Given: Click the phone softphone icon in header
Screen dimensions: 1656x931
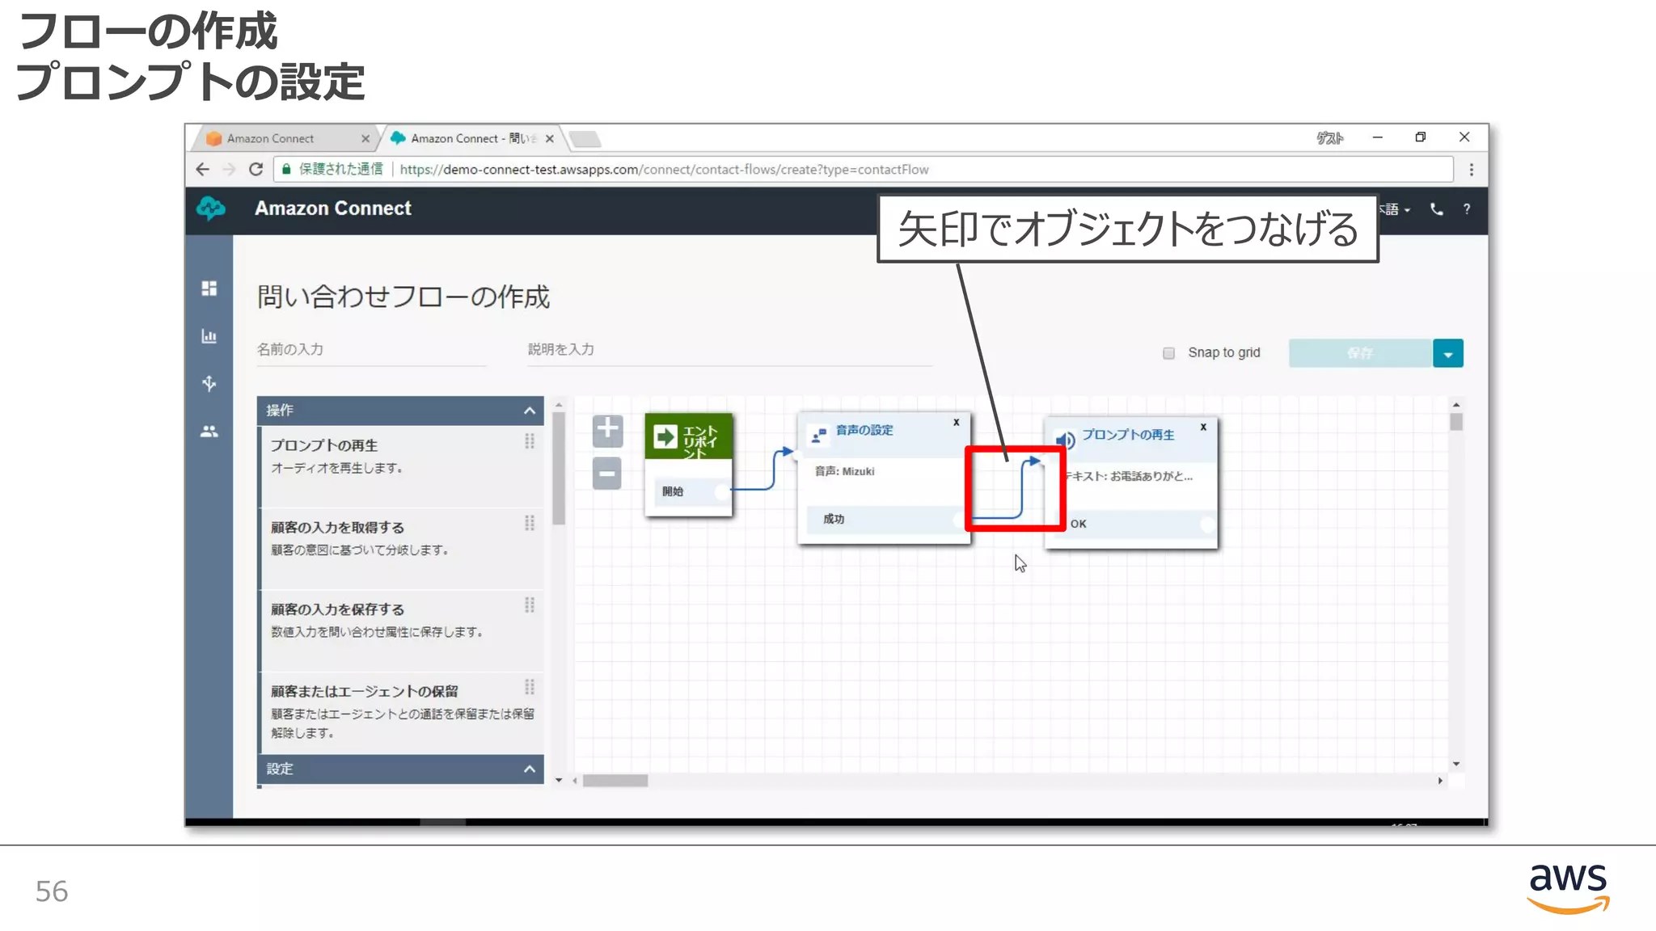Looking at the screenshot, I should (1437, 209).
